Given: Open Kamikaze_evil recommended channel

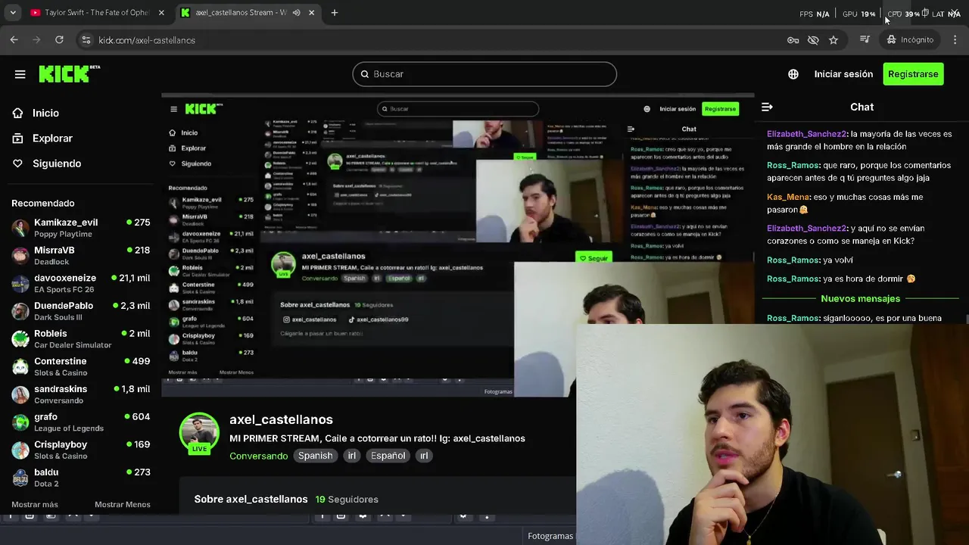Looking at the screenshot, I should coord(80,228).
